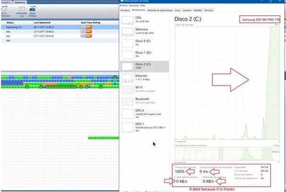Select the Optimizing 1% status cell
Screen dimensions: 286x192
pos(14,27)
